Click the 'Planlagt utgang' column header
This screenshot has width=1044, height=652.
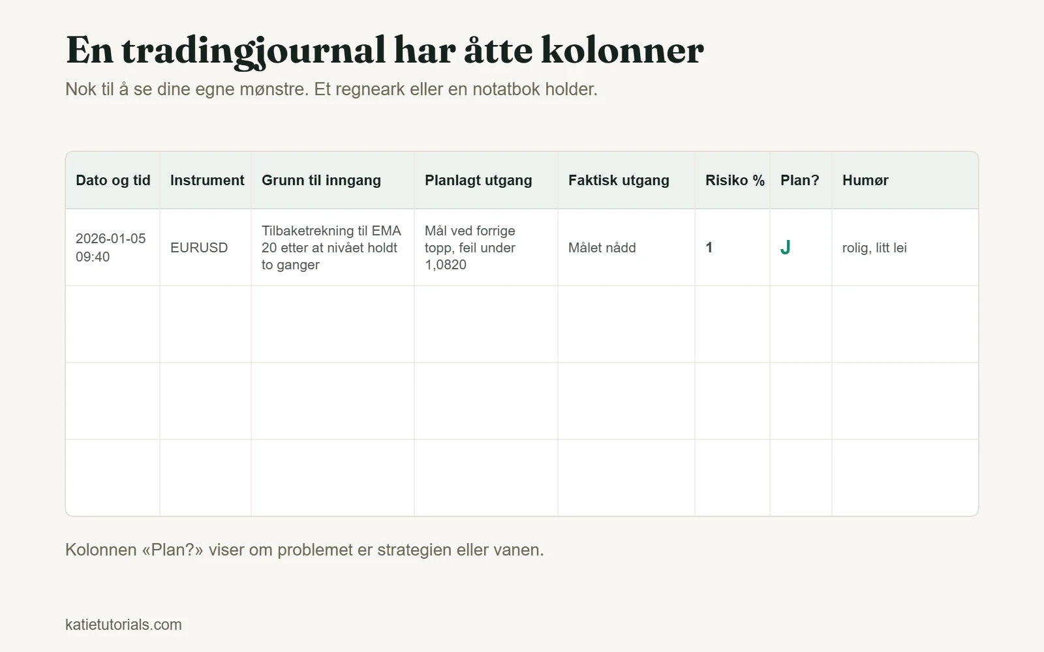[486, 181]
